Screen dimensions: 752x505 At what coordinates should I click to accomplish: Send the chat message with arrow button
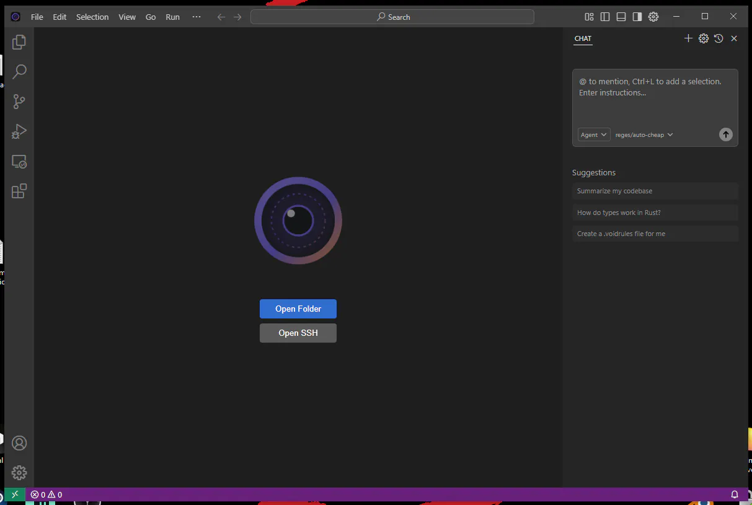tap(726, 134)
